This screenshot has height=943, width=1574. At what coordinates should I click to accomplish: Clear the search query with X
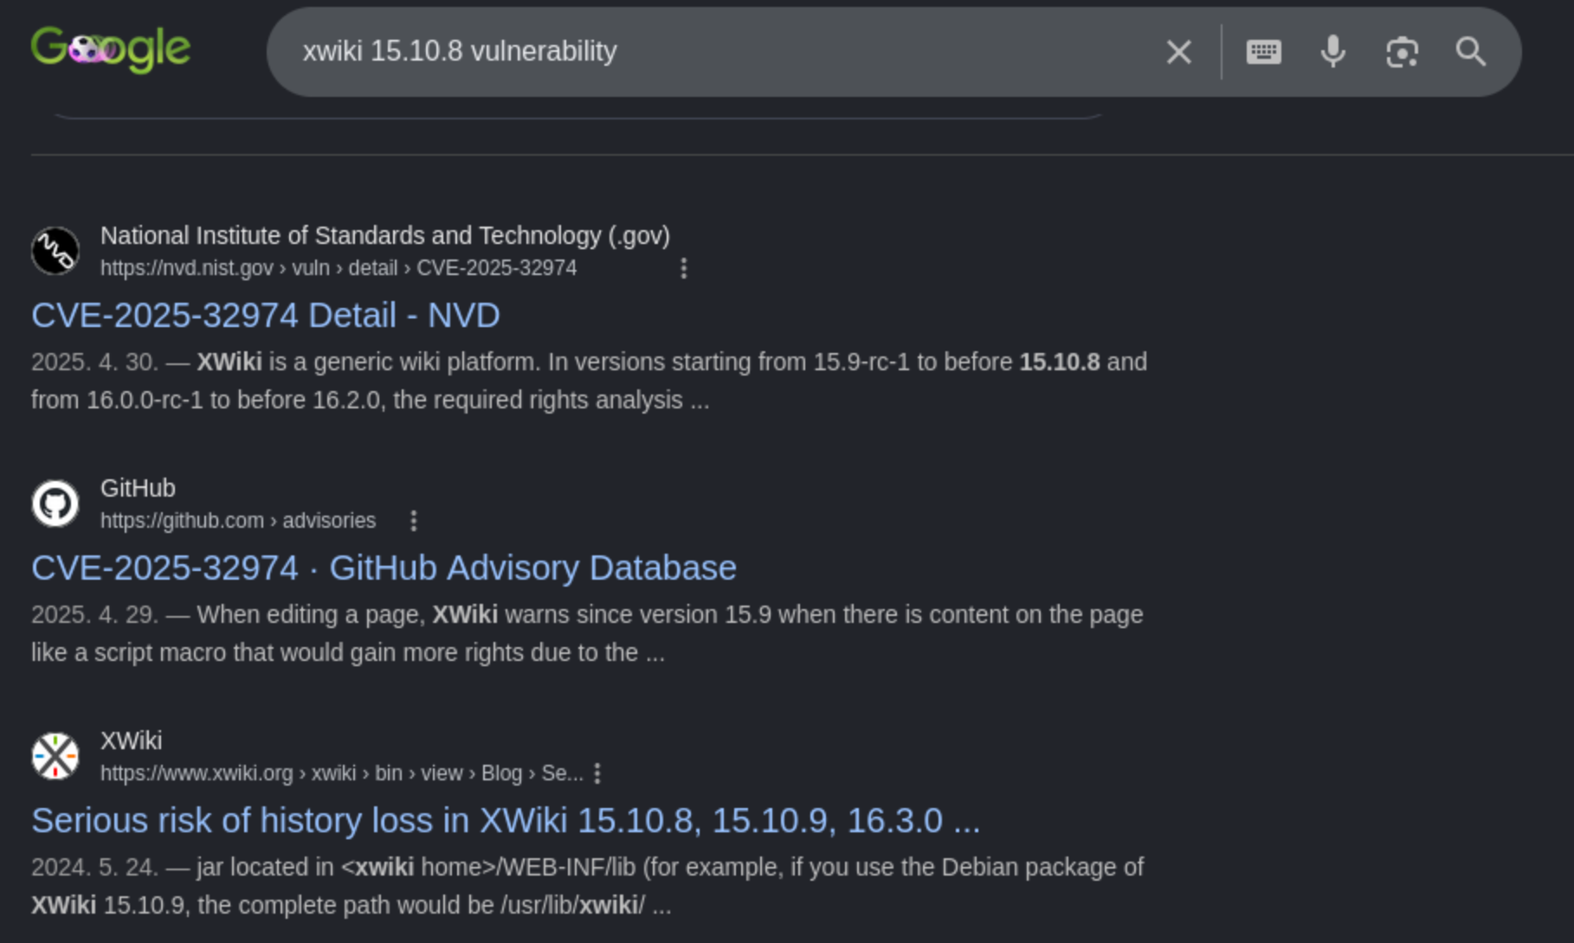tap(1178, 52)
